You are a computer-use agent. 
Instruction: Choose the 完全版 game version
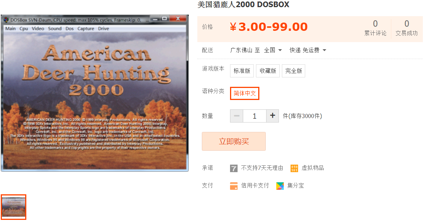coord(294,71)
